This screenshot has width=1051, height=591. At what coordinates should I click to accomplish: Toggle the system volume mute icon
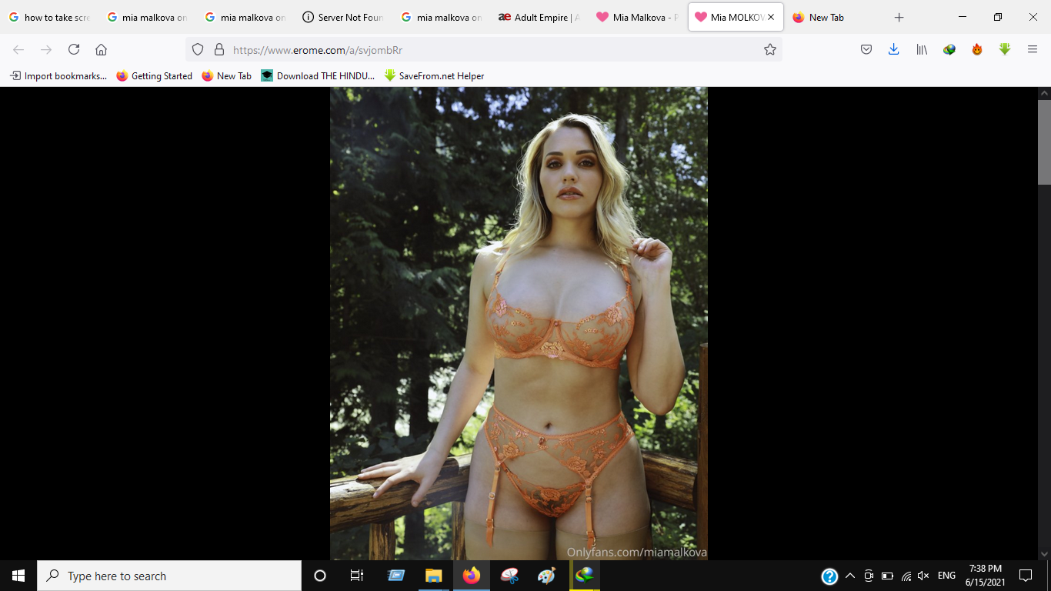click(923, 576)
